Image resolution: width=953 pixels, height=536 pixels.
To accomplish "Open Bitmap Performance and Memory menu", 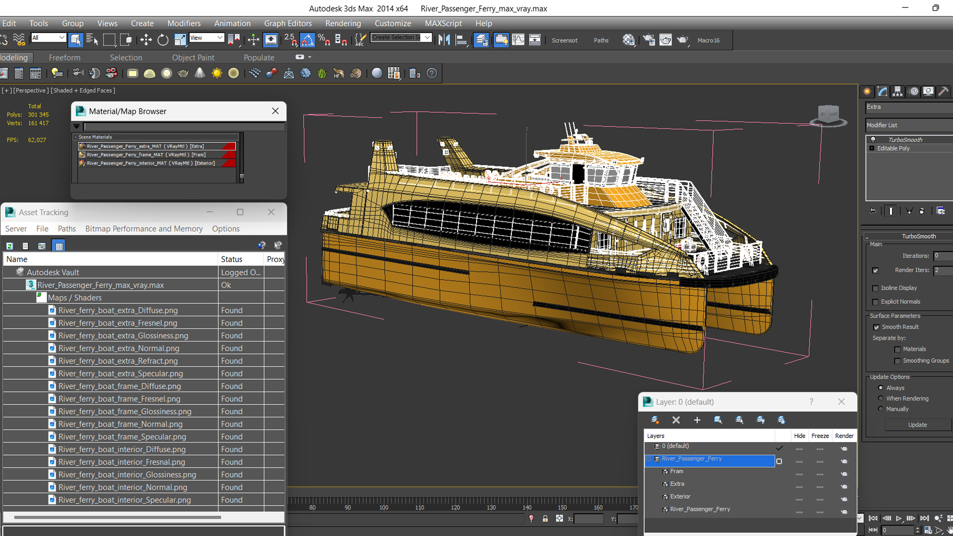I will tap(144, 229).
